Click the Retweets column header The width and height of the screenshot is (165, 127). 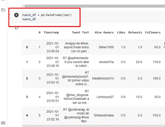point(135,32)
